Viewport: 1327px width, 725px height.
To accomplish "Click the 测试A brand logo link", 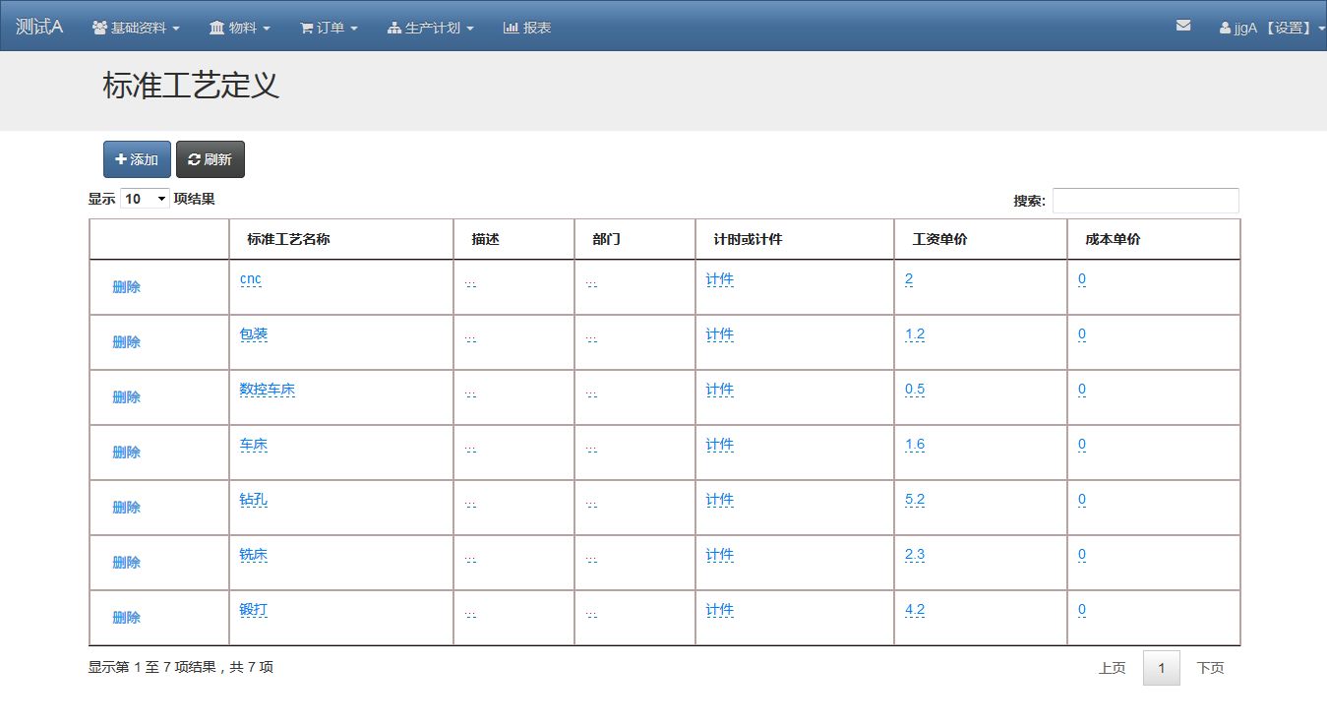I will pyautogui.click(x=39, y=27).
